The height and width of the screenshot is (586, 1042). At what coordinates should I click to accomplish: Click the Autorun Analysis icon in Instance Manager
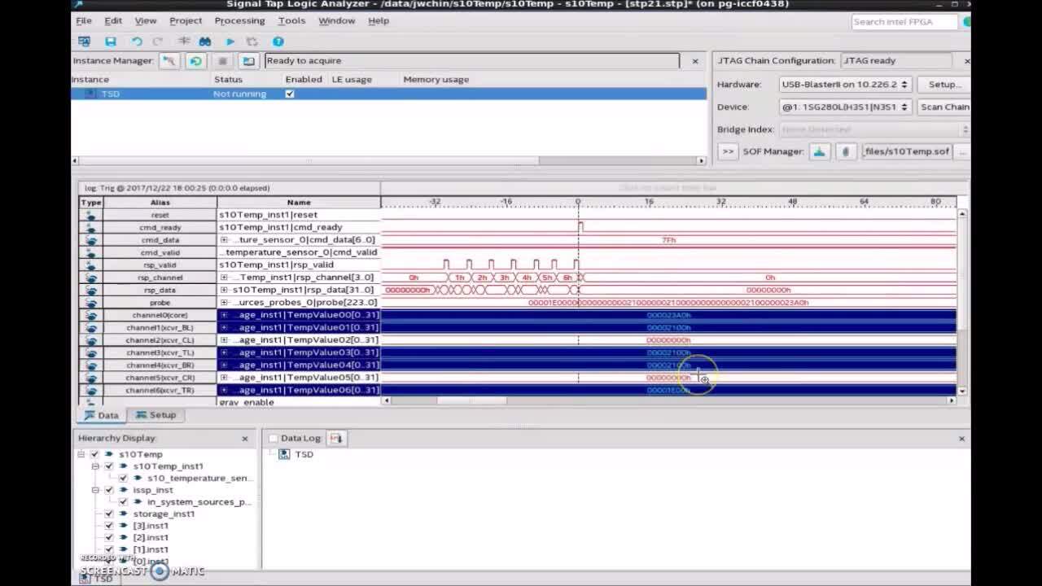click(x=195, y=61)
